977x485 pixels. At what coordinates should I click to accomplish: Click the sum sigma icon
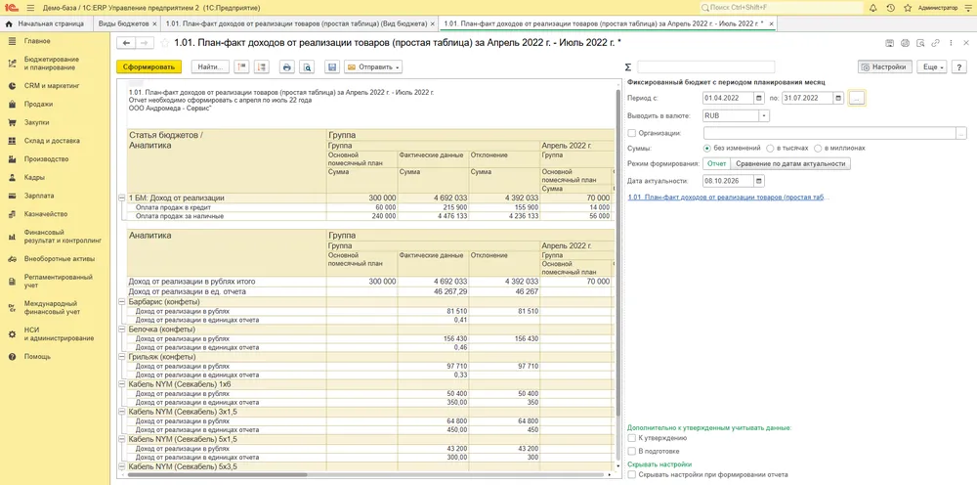pyautogui.click(x=628, y=66)
